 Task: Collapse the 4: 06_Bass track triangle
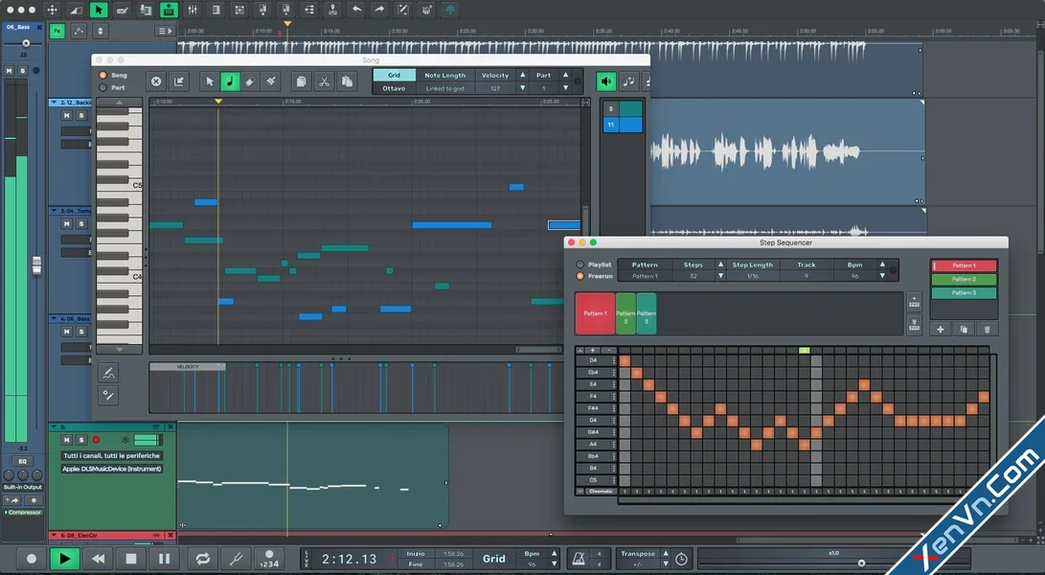(54, 318)
